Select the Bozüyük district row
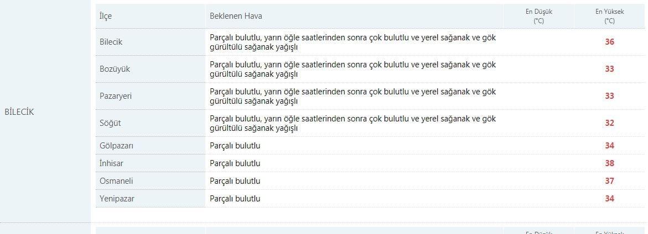The image size is (648, 234). (370, 69)
